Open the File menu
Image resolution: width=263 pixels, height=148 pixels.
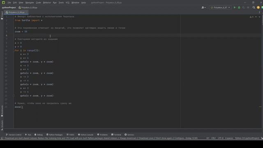click(x=9, y=2)
